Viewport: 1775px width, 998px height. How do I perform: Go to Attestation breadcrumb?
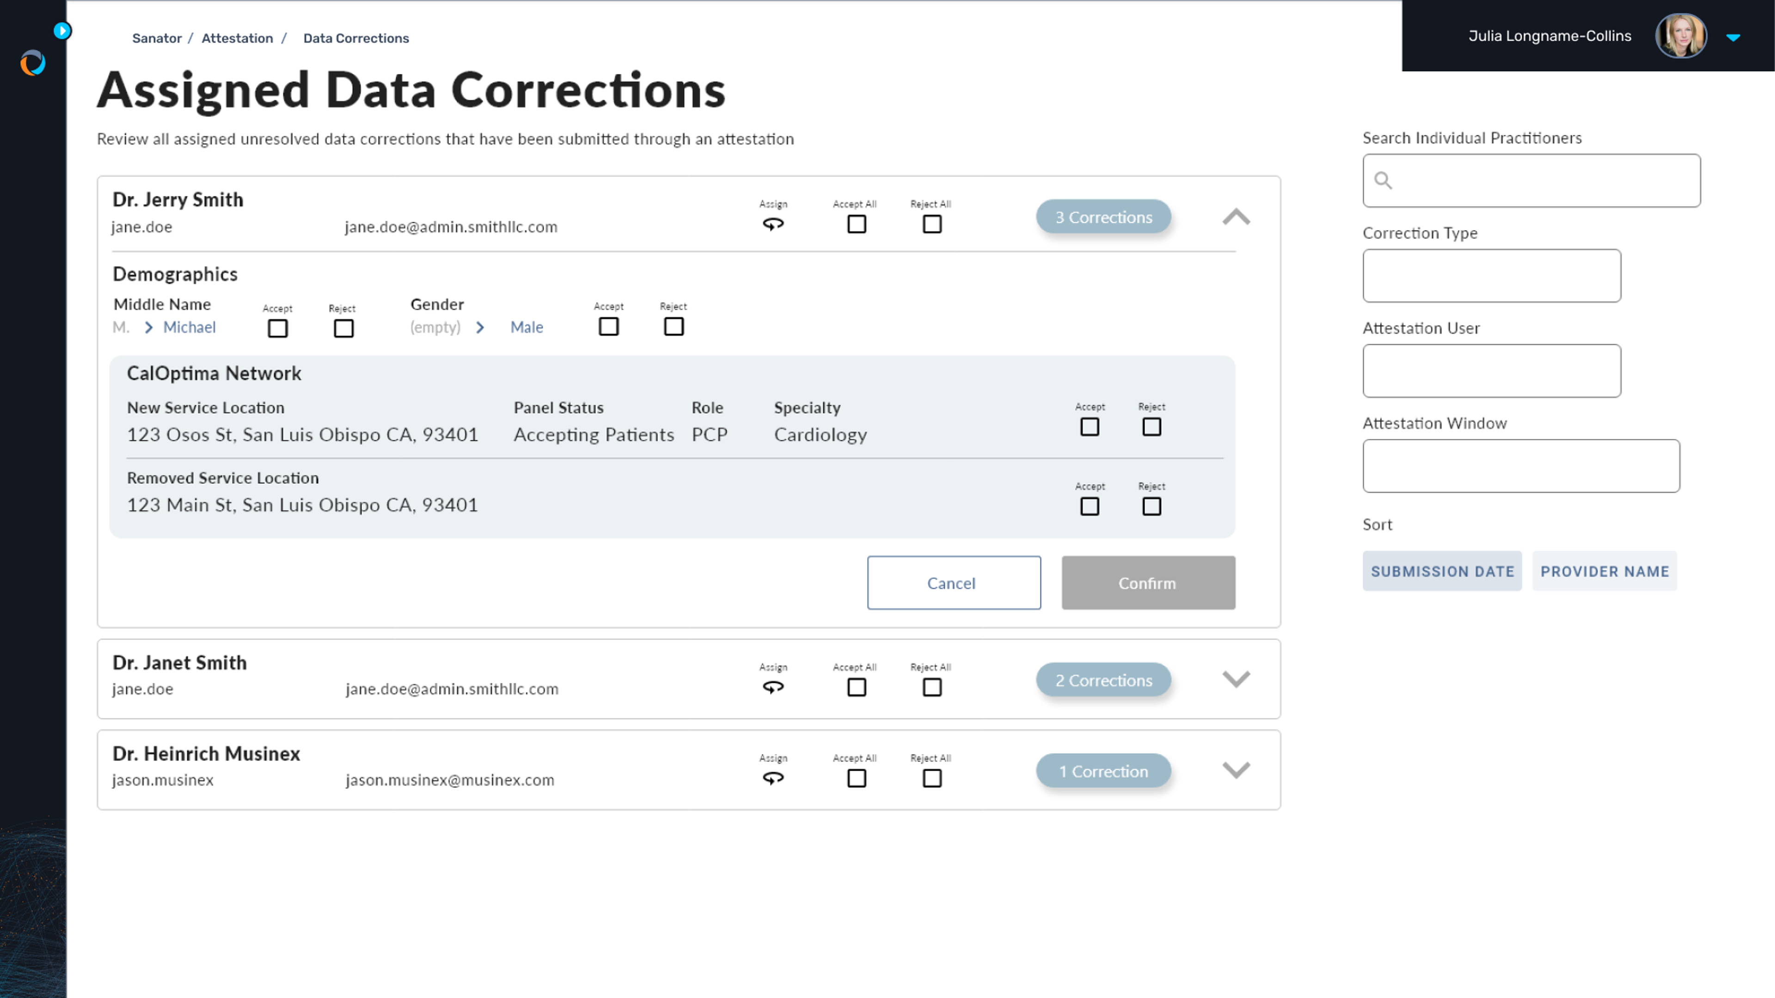point(237,38)
